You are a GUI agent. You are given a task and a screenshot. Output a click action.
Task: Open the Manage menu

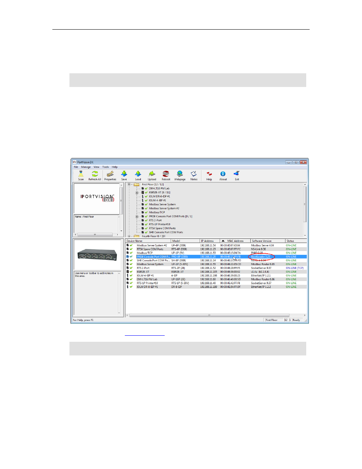coord(86,167)
